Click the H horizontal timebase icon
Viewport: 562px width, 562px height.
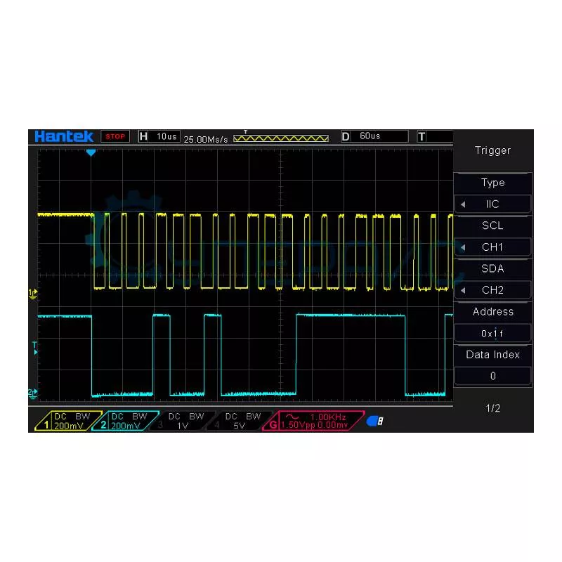pyautogui.click(x=144, y=136)
